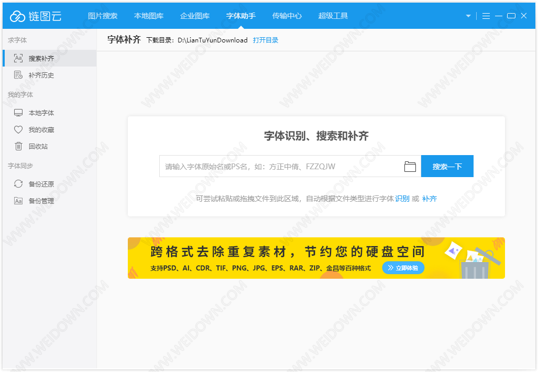Click the 补齐历史 history icon
Screen dimensions: 538x372
point(18,75)
